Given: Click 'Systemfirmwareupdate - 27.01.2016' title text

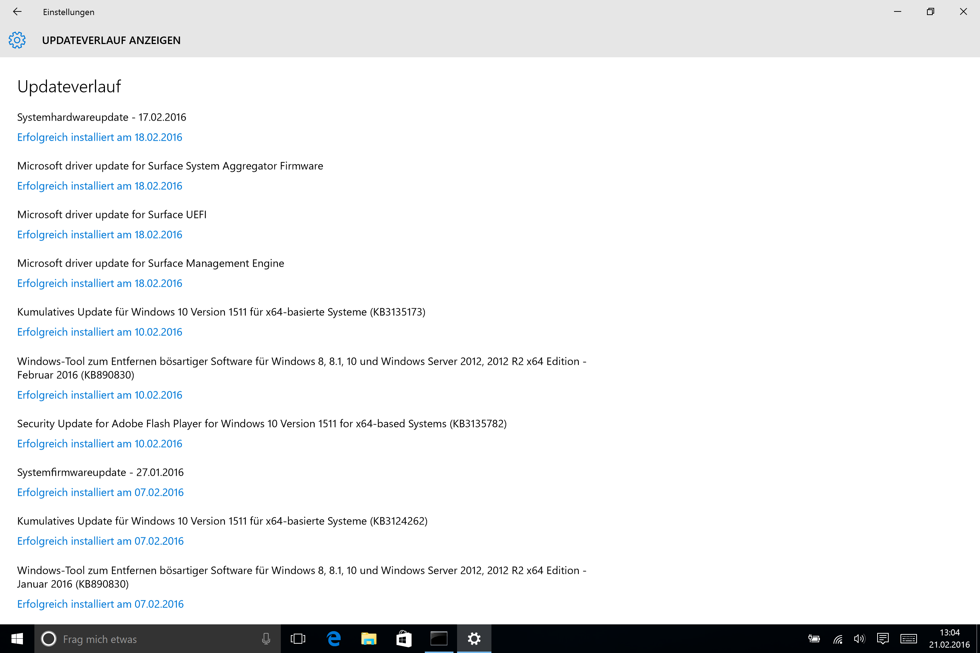Looking at the screenshot, I should pos(100,473).
